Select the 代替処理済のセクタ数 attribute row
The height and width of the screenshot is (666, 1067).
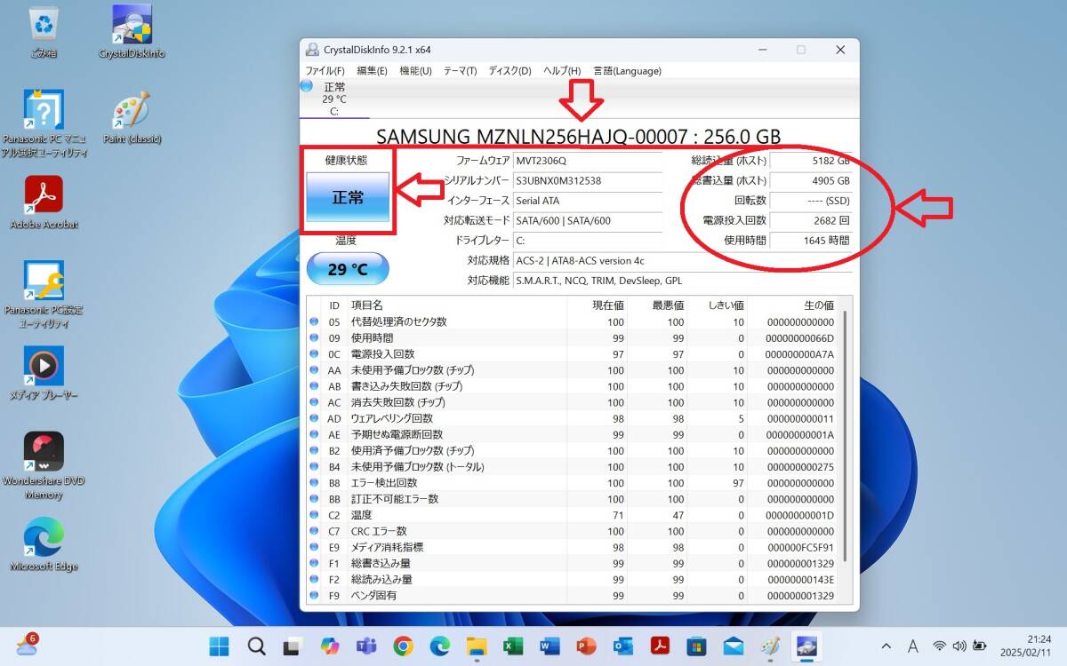573,321
